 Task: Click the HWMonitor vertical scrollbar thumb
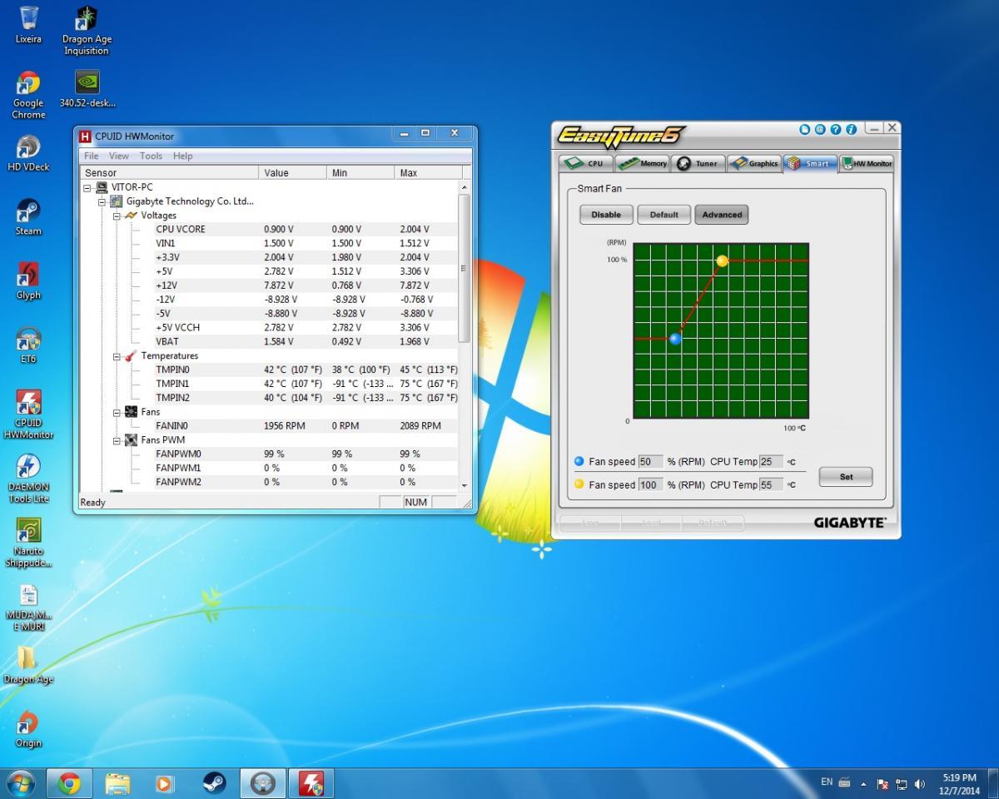click(465, 267)
